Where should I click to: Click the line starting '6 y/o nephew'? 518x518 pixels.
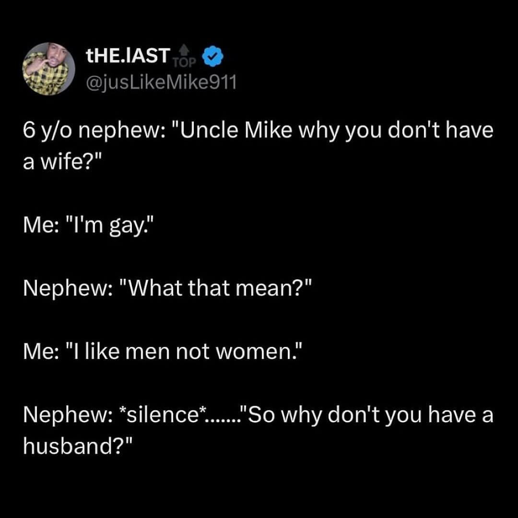(x=258, y=131)
